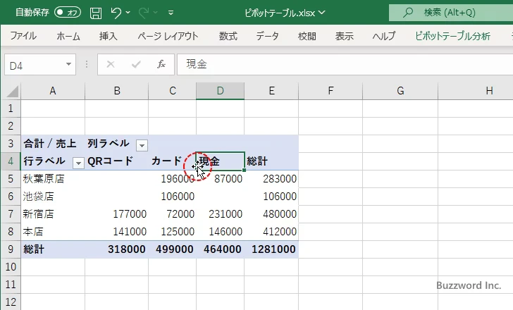Click the cell with value 87000

click(x=220, y=179)
